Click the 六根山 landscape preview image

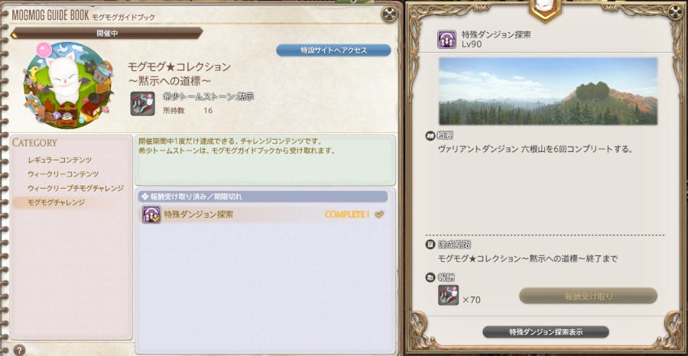pyautogui.click(x=548, y=91)
